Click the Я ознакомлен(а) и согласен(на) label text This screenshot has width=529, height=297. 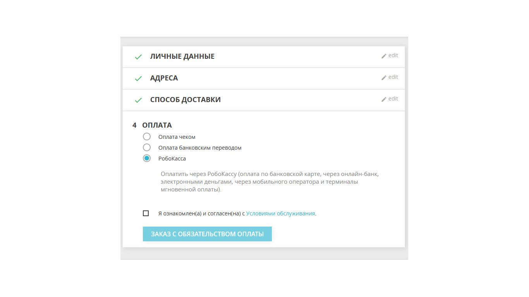(201, 213)
